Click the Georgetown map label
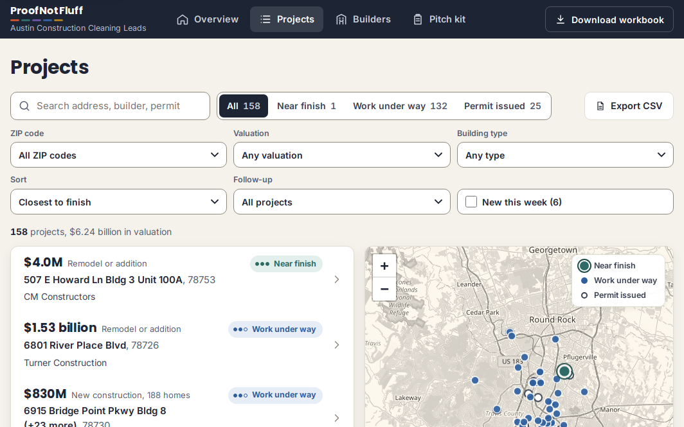 click(553, 250)
